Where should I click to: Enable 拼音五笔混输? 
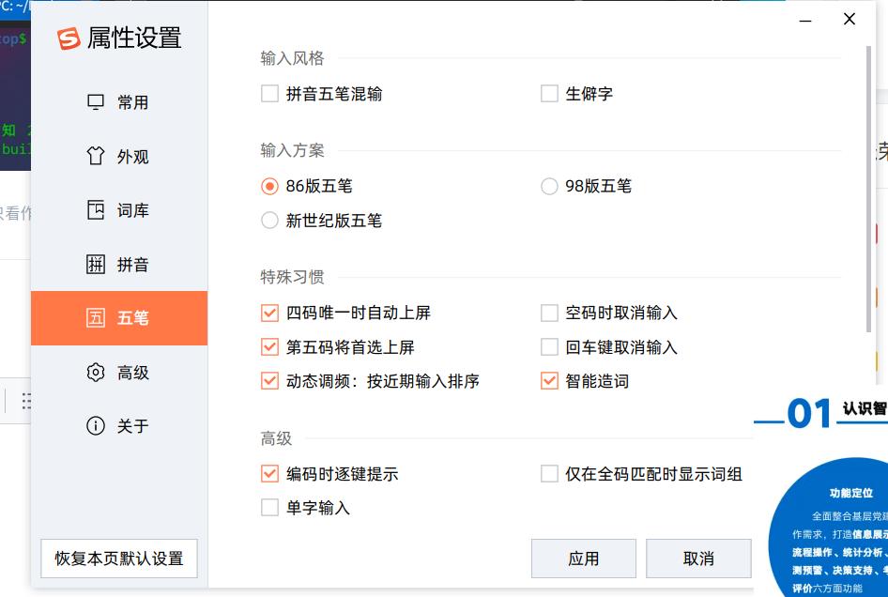point(268,94)
